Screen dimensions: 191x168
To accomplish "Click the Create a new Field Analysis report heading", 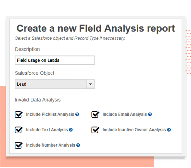I will coord(96,29).
